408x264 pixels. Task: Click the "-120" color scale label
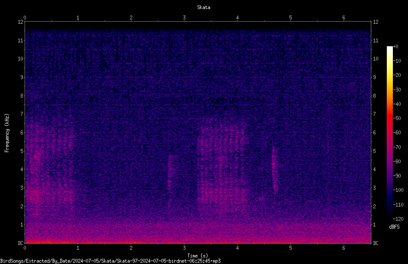(398, 219)
